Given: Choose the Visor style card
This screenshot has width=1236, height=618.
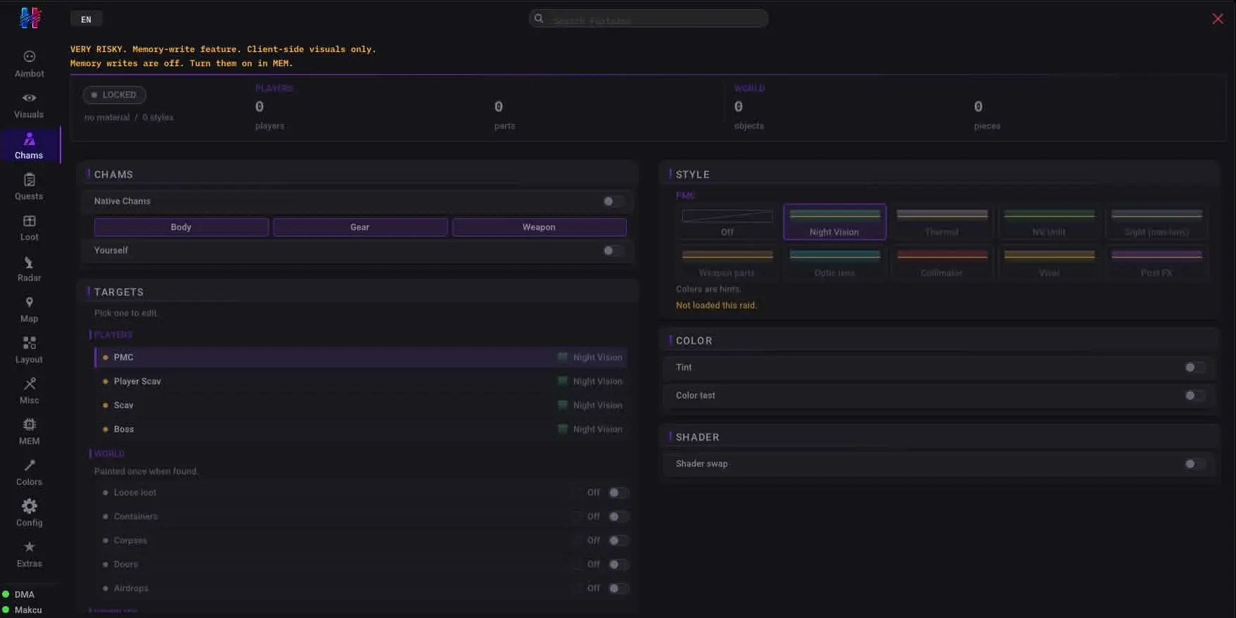Looking at the screenshot, I should [x=1049, y=263].
